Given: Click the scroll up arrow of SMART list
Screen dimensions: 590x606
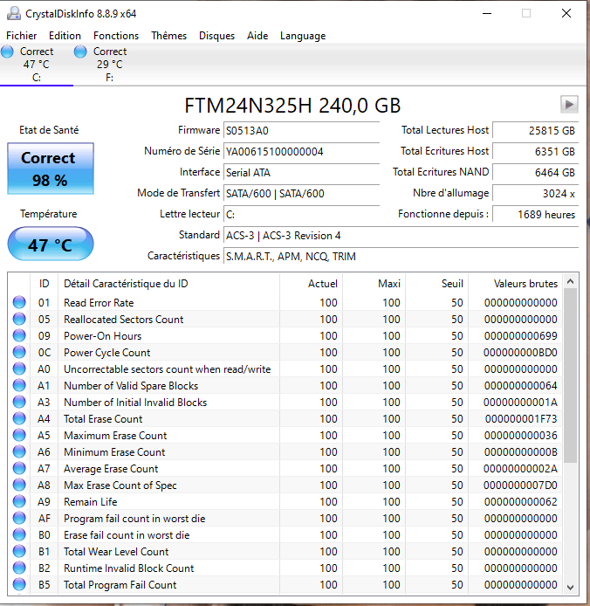Looking at the screenshot, I should tap(570, 281).
